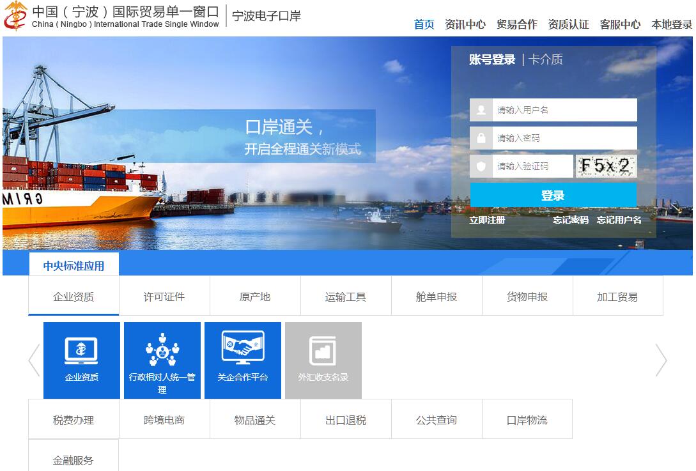Open 贸易合作 in the top navigation
The image size is (696, 471).
point(516,24)
